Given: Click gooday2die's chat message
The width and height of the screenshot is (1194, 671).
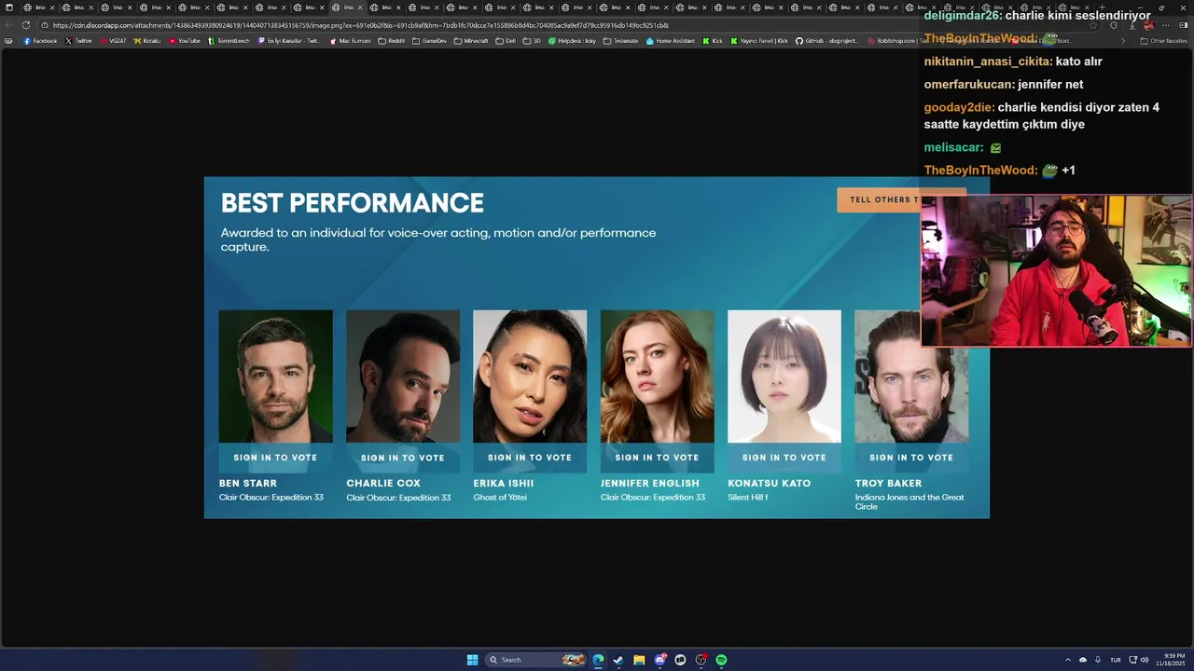Looking at the screenshot, I should (1042, 116).
